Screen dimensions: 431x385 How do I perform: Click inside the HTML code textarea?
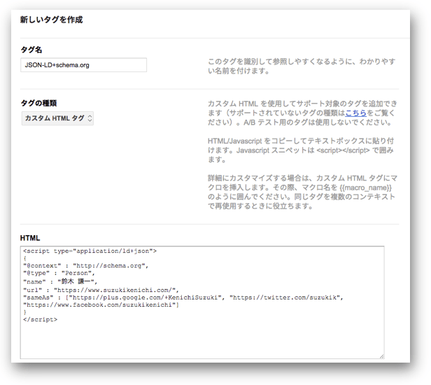pyautogui.click(x=202, y=302)
